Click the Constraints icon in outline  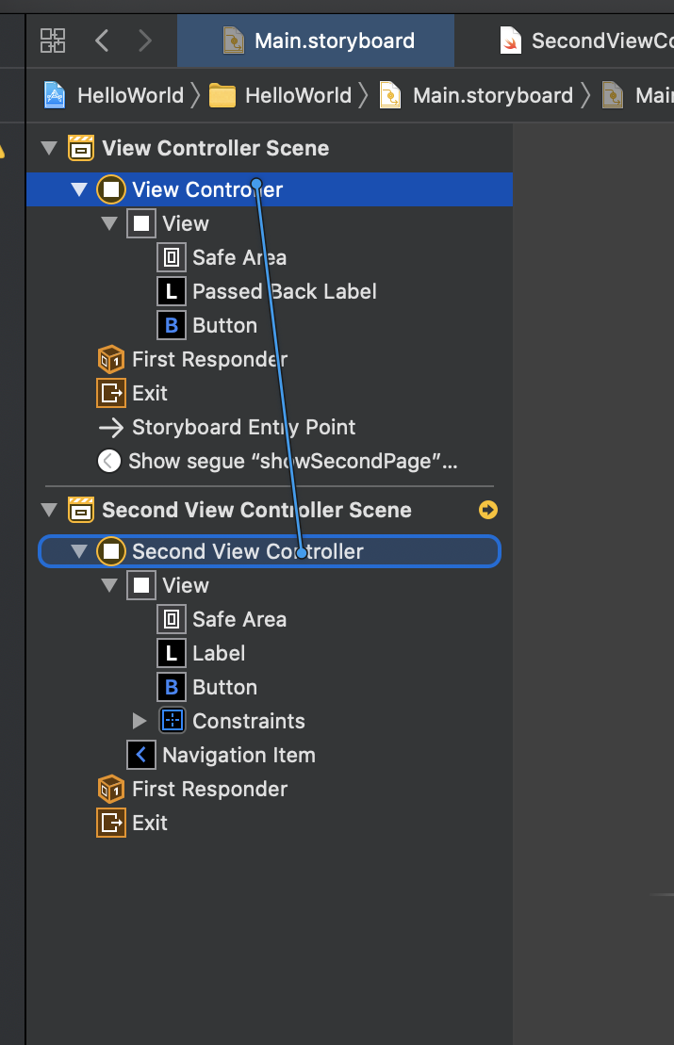coord(172,722)
